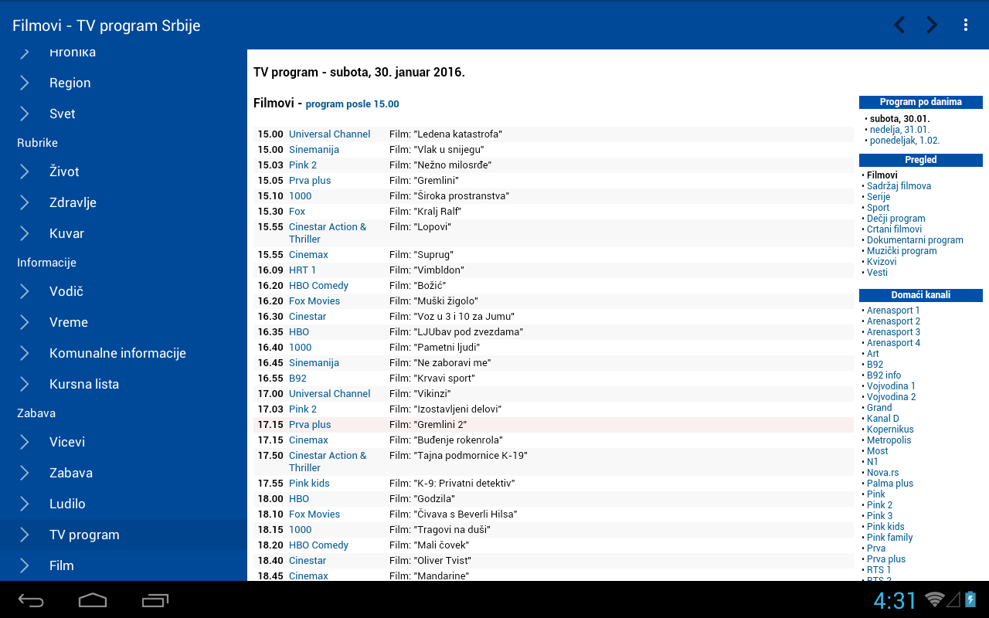989x618 pixels.
Task: Open Komunalne informacije in the sidebar
Action: point(124,353)
